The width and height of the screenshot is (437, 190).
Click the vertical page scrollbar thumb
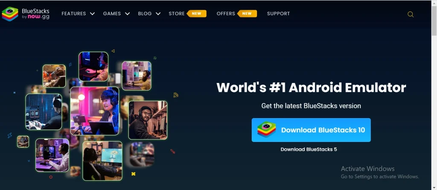click(x=434, y=21)
